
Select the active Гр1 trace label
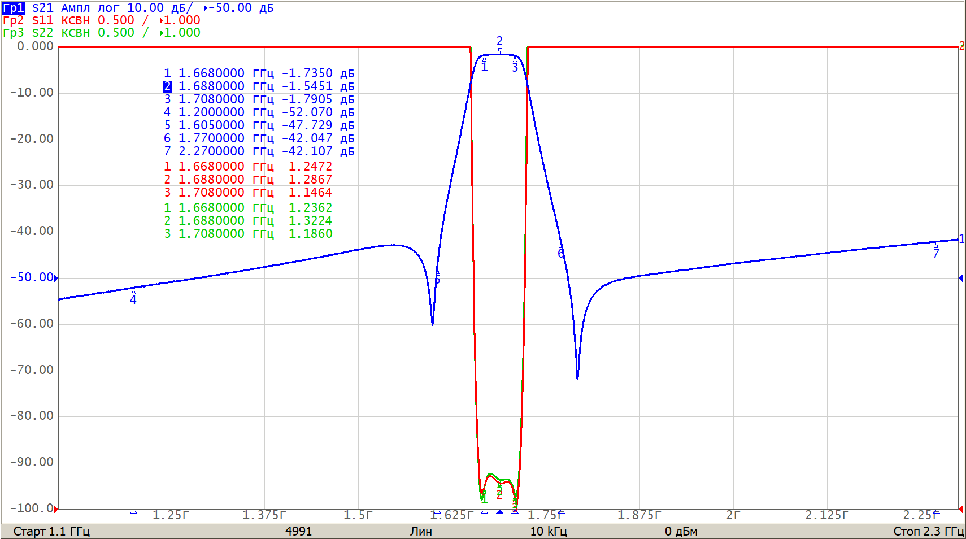(14, 8)
